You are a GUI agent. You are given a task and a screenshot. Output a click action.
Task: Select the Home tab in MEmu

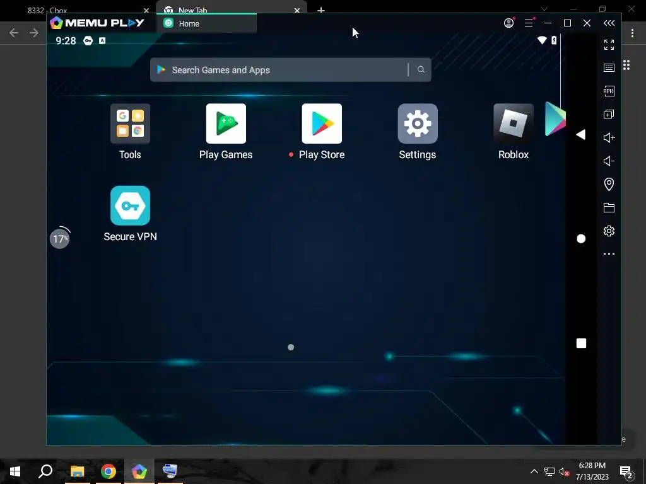click(x=206, y=23)
